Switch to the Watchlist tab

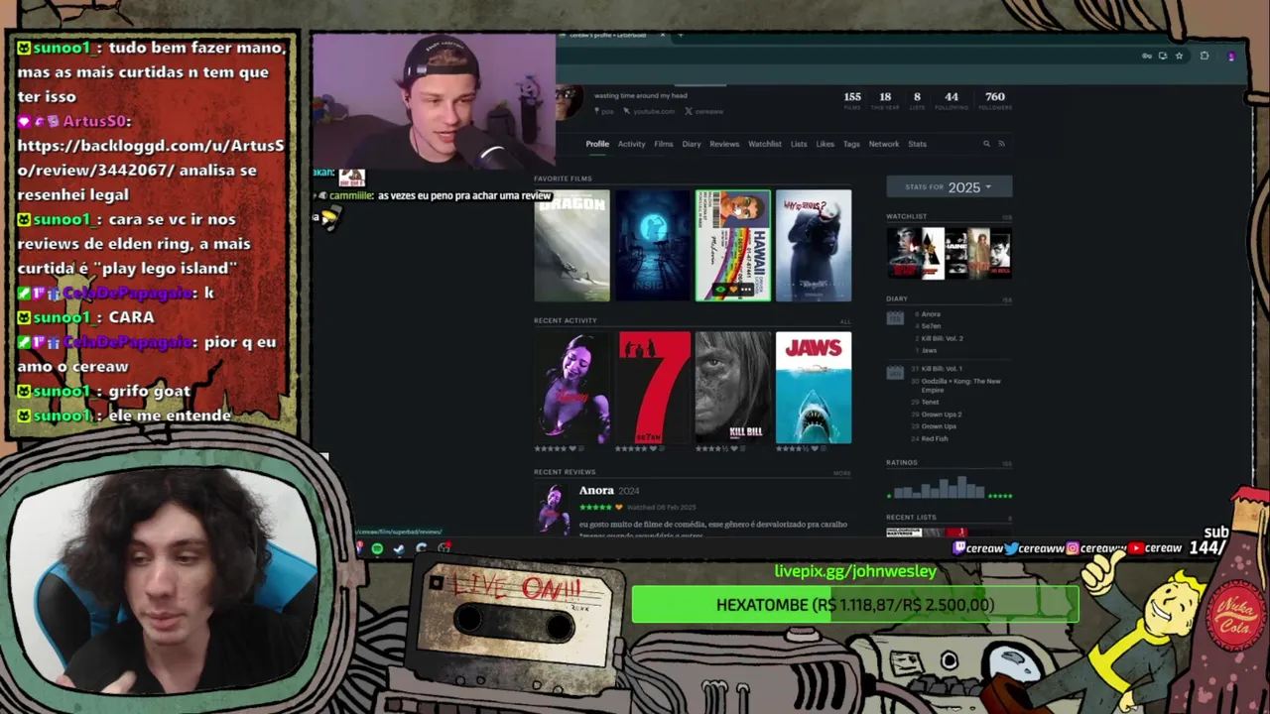click(765, 144)
